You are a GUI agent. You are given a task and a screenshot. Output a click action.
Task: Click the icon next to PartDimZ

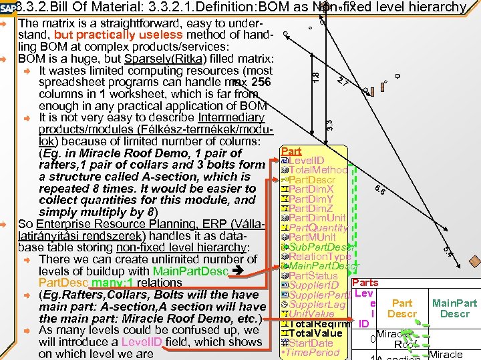coord(285,208)
